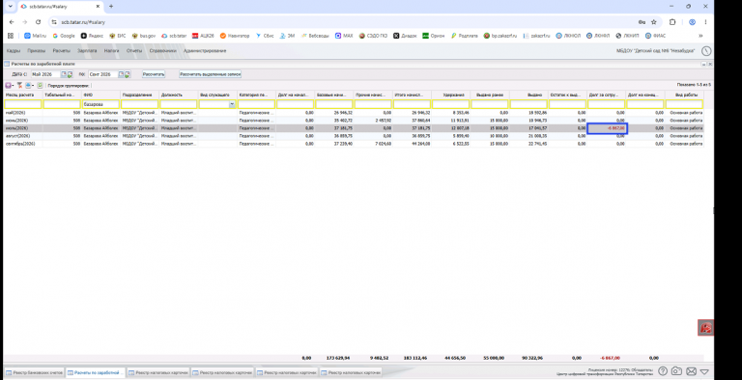Open help via question mark icon
Image resolution: width=742 pixels, height=380 pixels.
coord(663,371)
